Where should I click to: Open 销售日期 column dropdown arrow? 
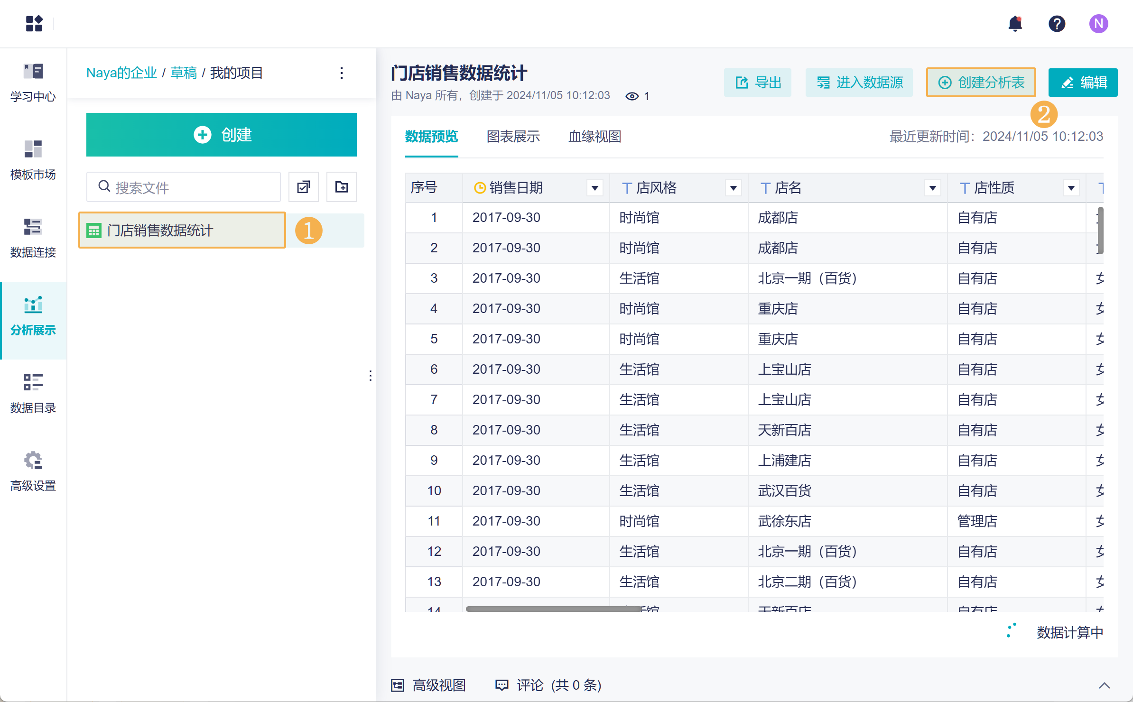(x=595, y=188)
